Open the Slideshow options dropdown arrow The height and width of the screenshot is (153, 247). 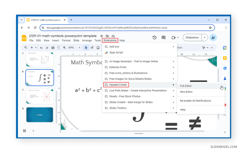[x=204, y=37]
